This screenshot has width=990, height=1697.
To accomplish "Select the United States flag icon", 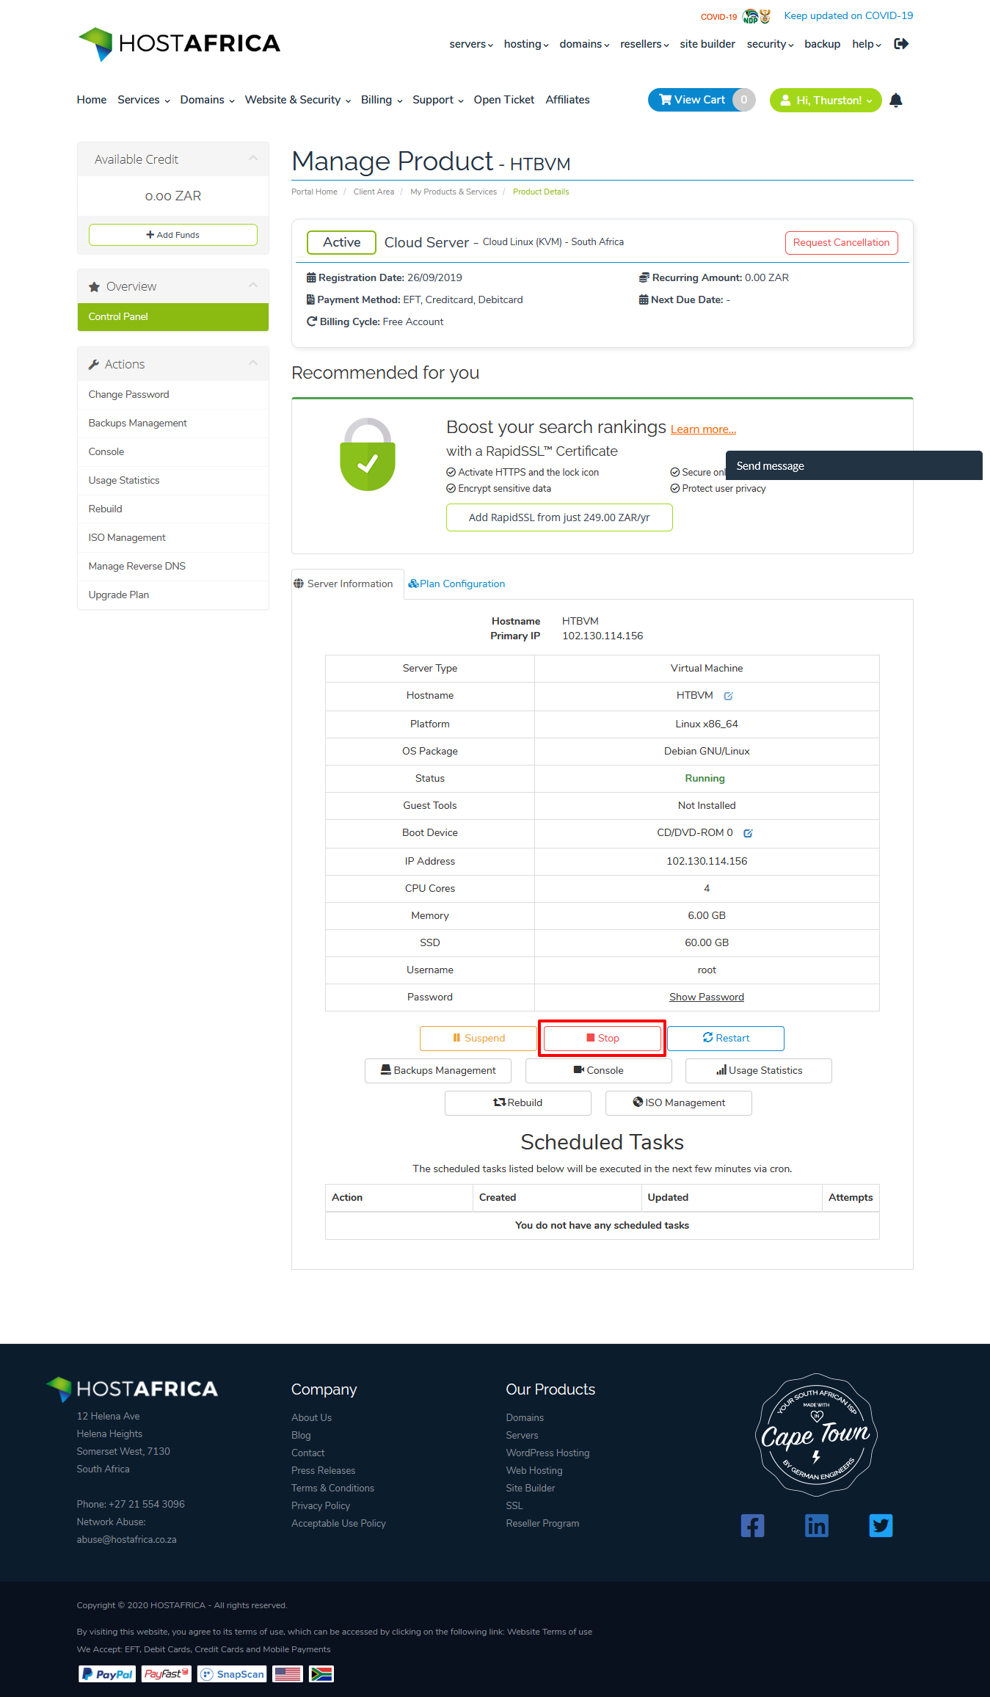I will (288, 1674).
